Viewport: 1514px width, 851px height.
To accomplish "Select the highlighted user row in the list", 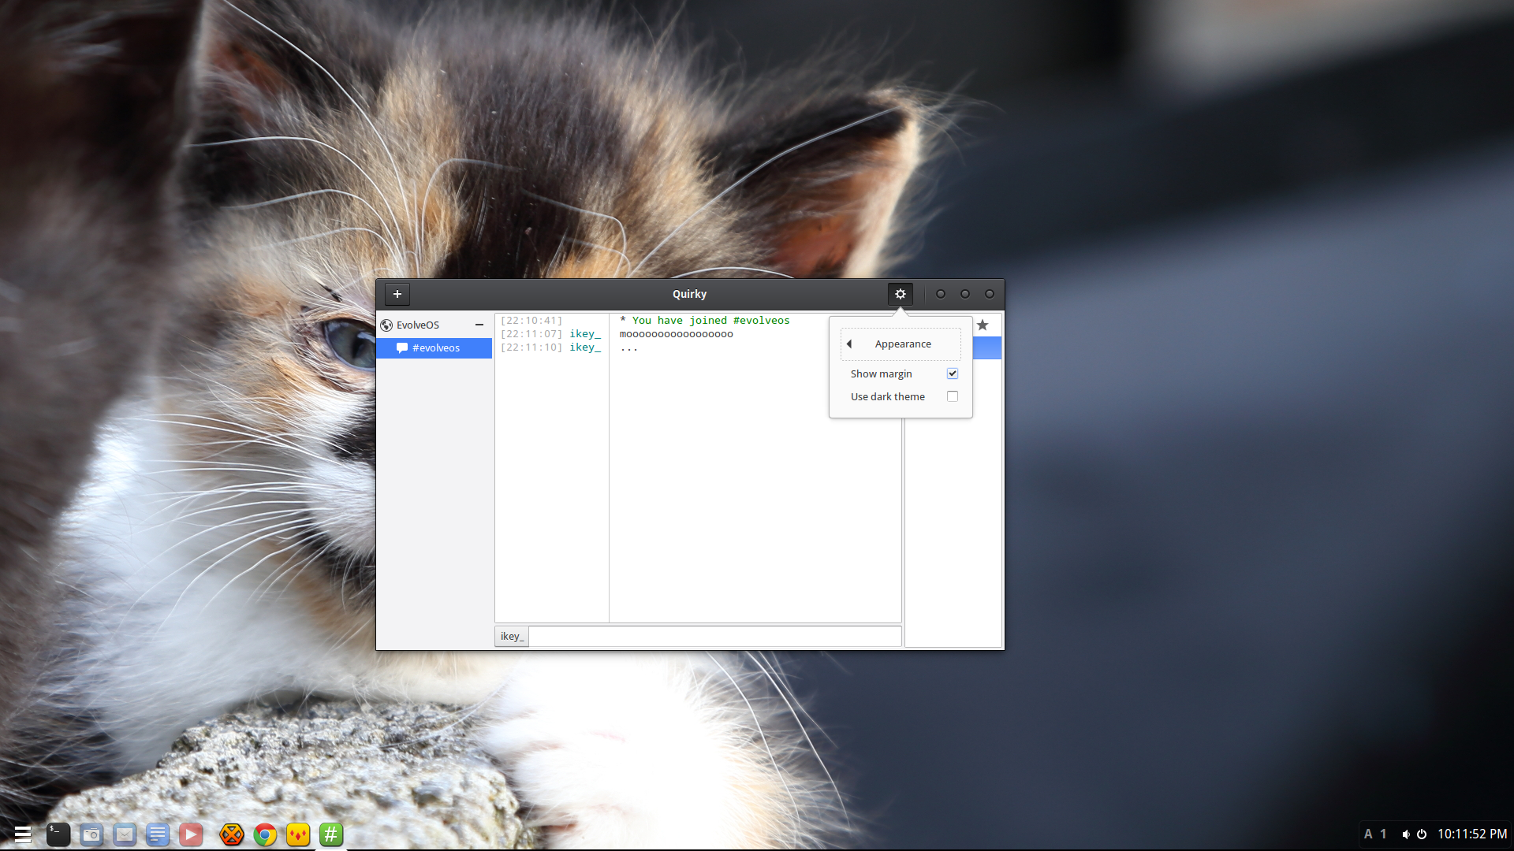I will click(987, 347).
